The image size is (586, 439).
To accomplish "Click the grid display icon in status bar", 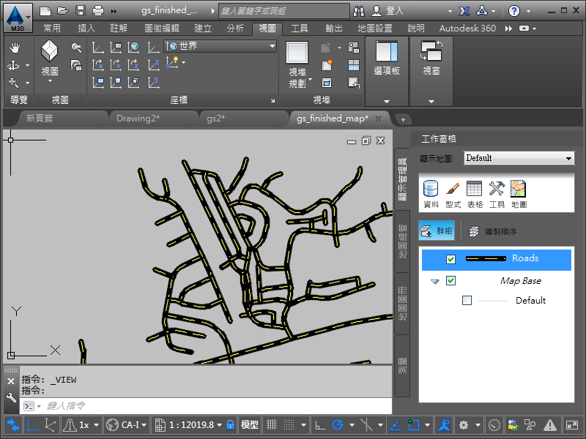I will pos(270,424).
